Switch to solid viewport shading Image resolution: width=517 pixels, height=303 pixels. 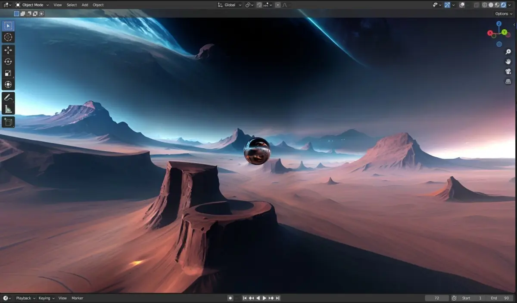pos(491,5)
